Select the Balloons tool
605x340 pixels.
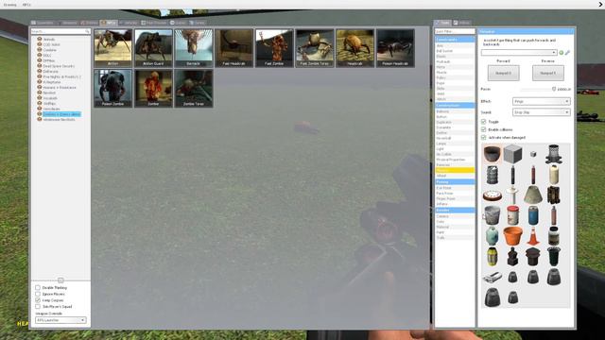tap(455, 111)
